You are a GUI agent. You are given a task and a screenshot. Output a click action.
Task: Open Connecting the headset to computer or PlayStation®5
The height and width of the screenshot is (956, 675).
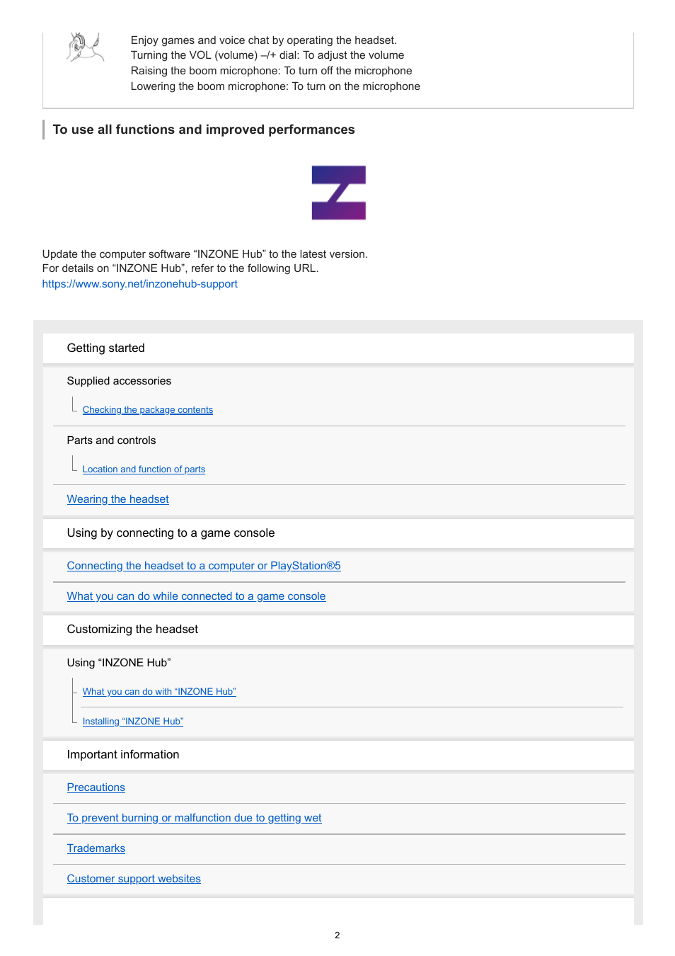coord(204,566)
